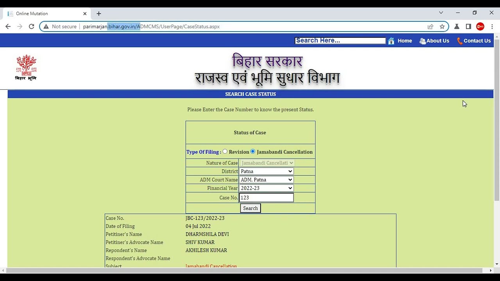500x281 pixels.
Task: Click the Status of Case heading
Action: (x=250, y=132)
